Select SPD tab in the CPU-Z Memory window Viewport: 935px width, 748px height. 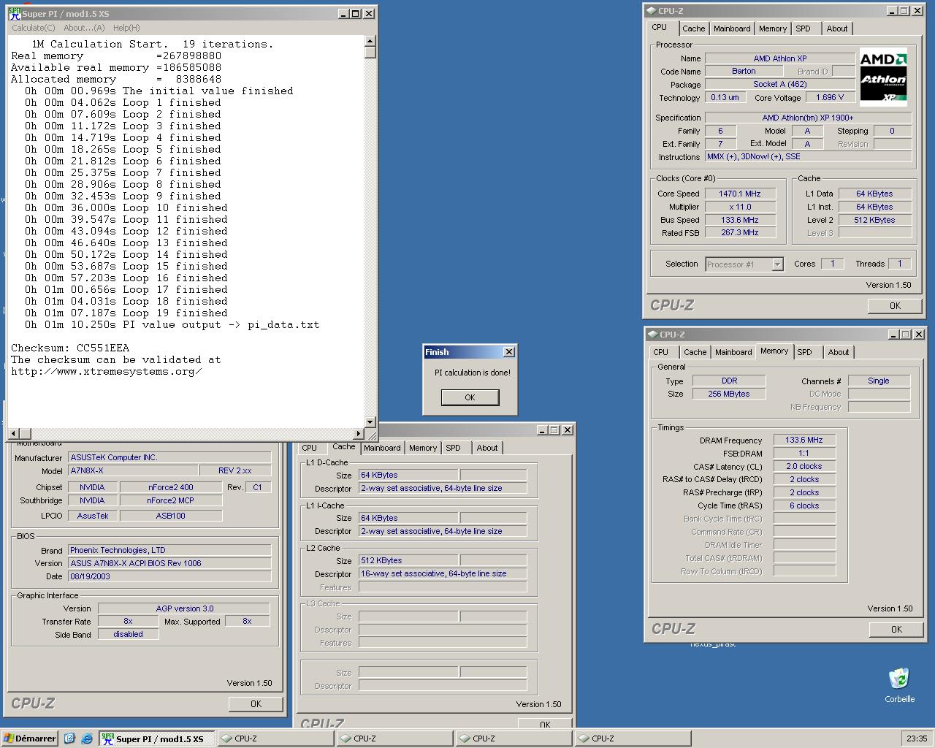[x=805, y=352]
